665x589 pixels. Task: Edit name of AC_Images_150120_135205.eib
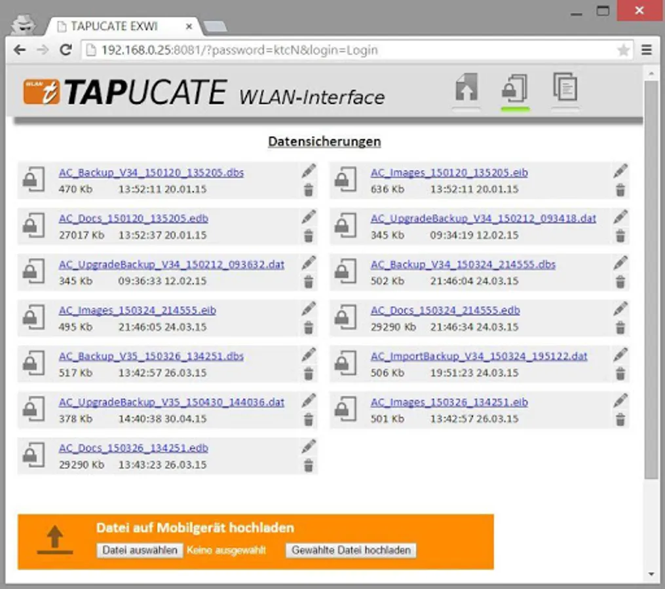coord(620,171)
